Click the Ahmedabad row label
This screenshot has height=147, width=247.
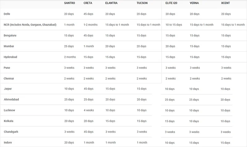11,100
